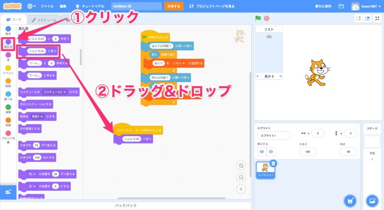Image resolution: width=384 pixels, height=210 pixels.
Task: Delete スプライト1 with the trash icon
Action: [x=273, y=163]
